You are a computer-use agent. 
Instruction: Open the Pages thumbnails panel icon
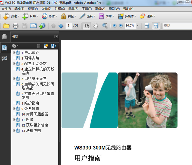click(x=4, y=37)
